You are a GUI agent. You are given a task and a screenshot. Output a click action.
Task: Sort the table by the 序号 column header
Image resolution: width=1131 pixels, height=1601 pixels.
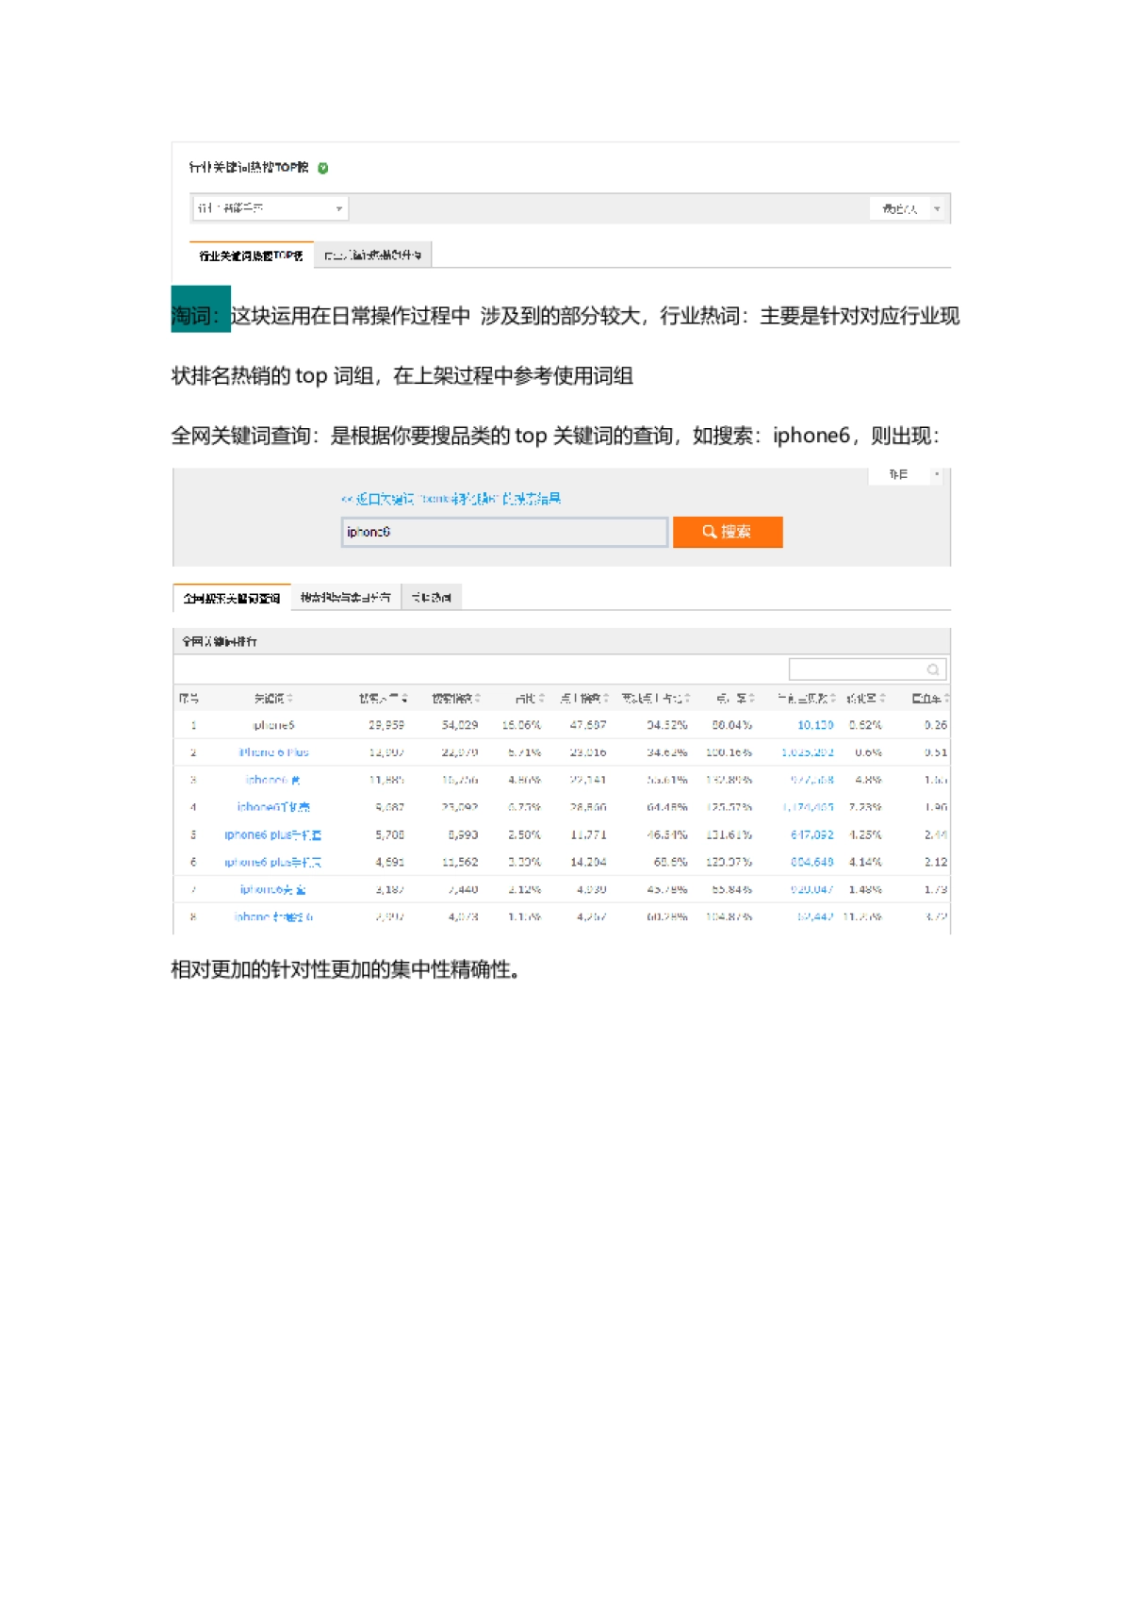[189, 699]
